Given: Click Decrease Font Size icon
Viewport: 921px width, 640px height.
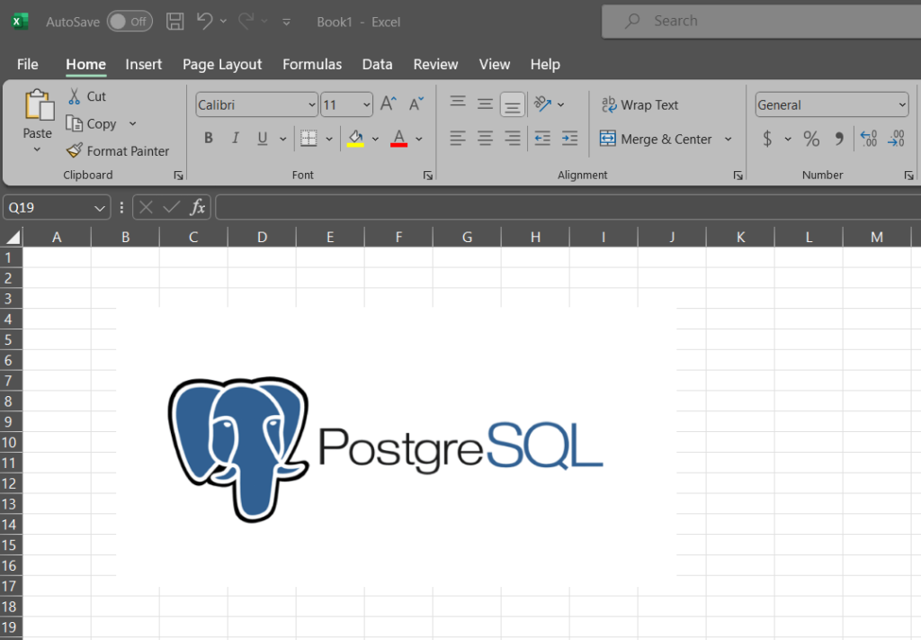Looking at the screenshot, I should tap(416, 104).
